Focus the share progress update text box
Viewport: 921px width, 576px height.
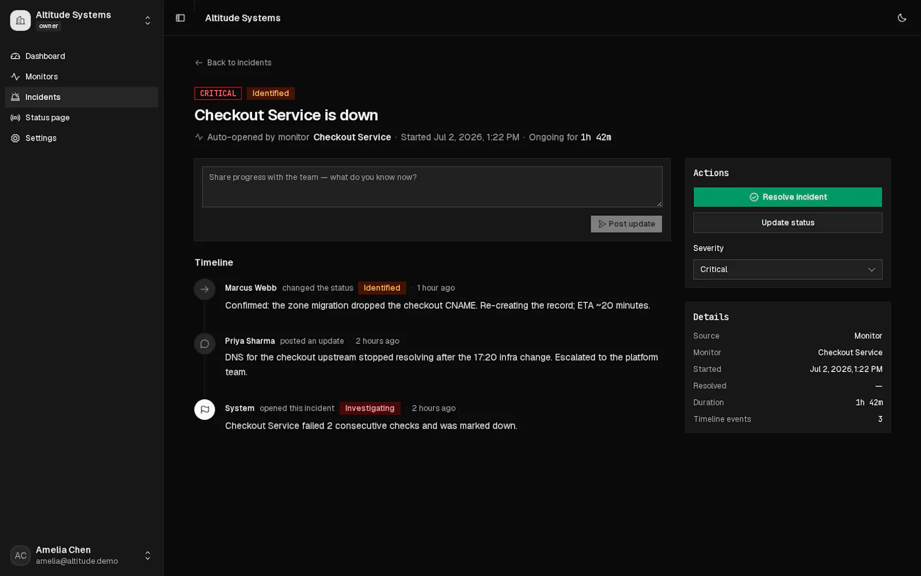point(432,187)
